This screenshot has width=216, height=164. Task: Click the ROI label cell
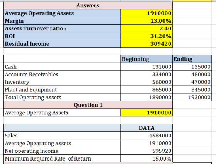[x=62, y=36]
